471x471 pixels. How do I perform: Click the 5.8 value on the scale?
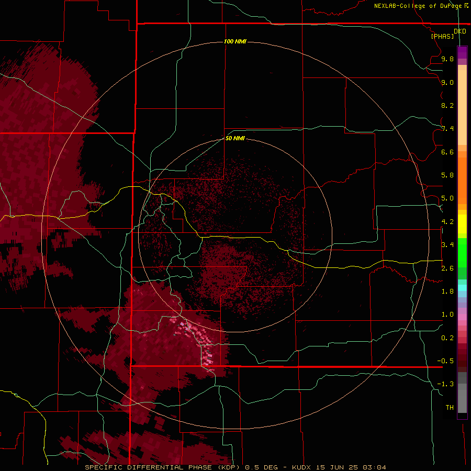coord(447,175)
